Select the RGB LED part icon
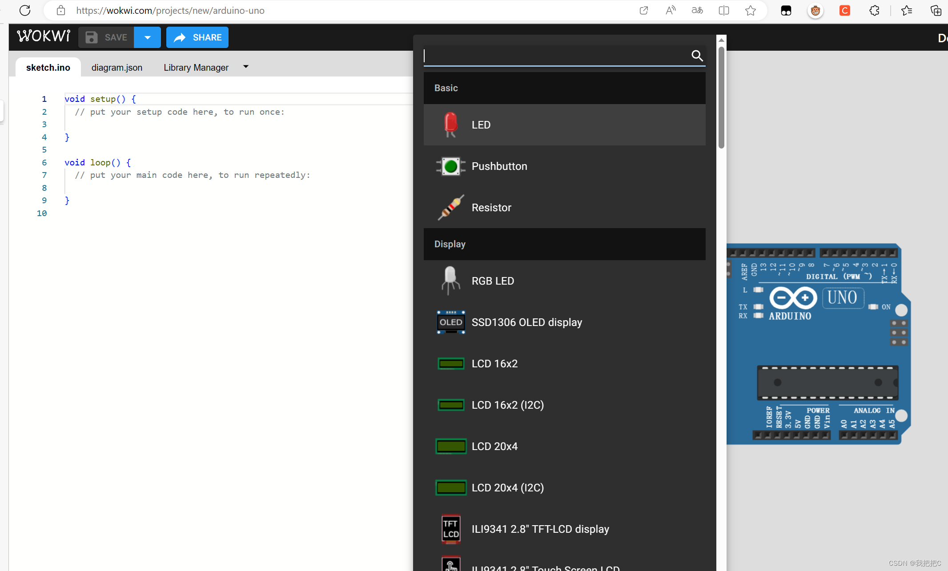 [450, 281]
